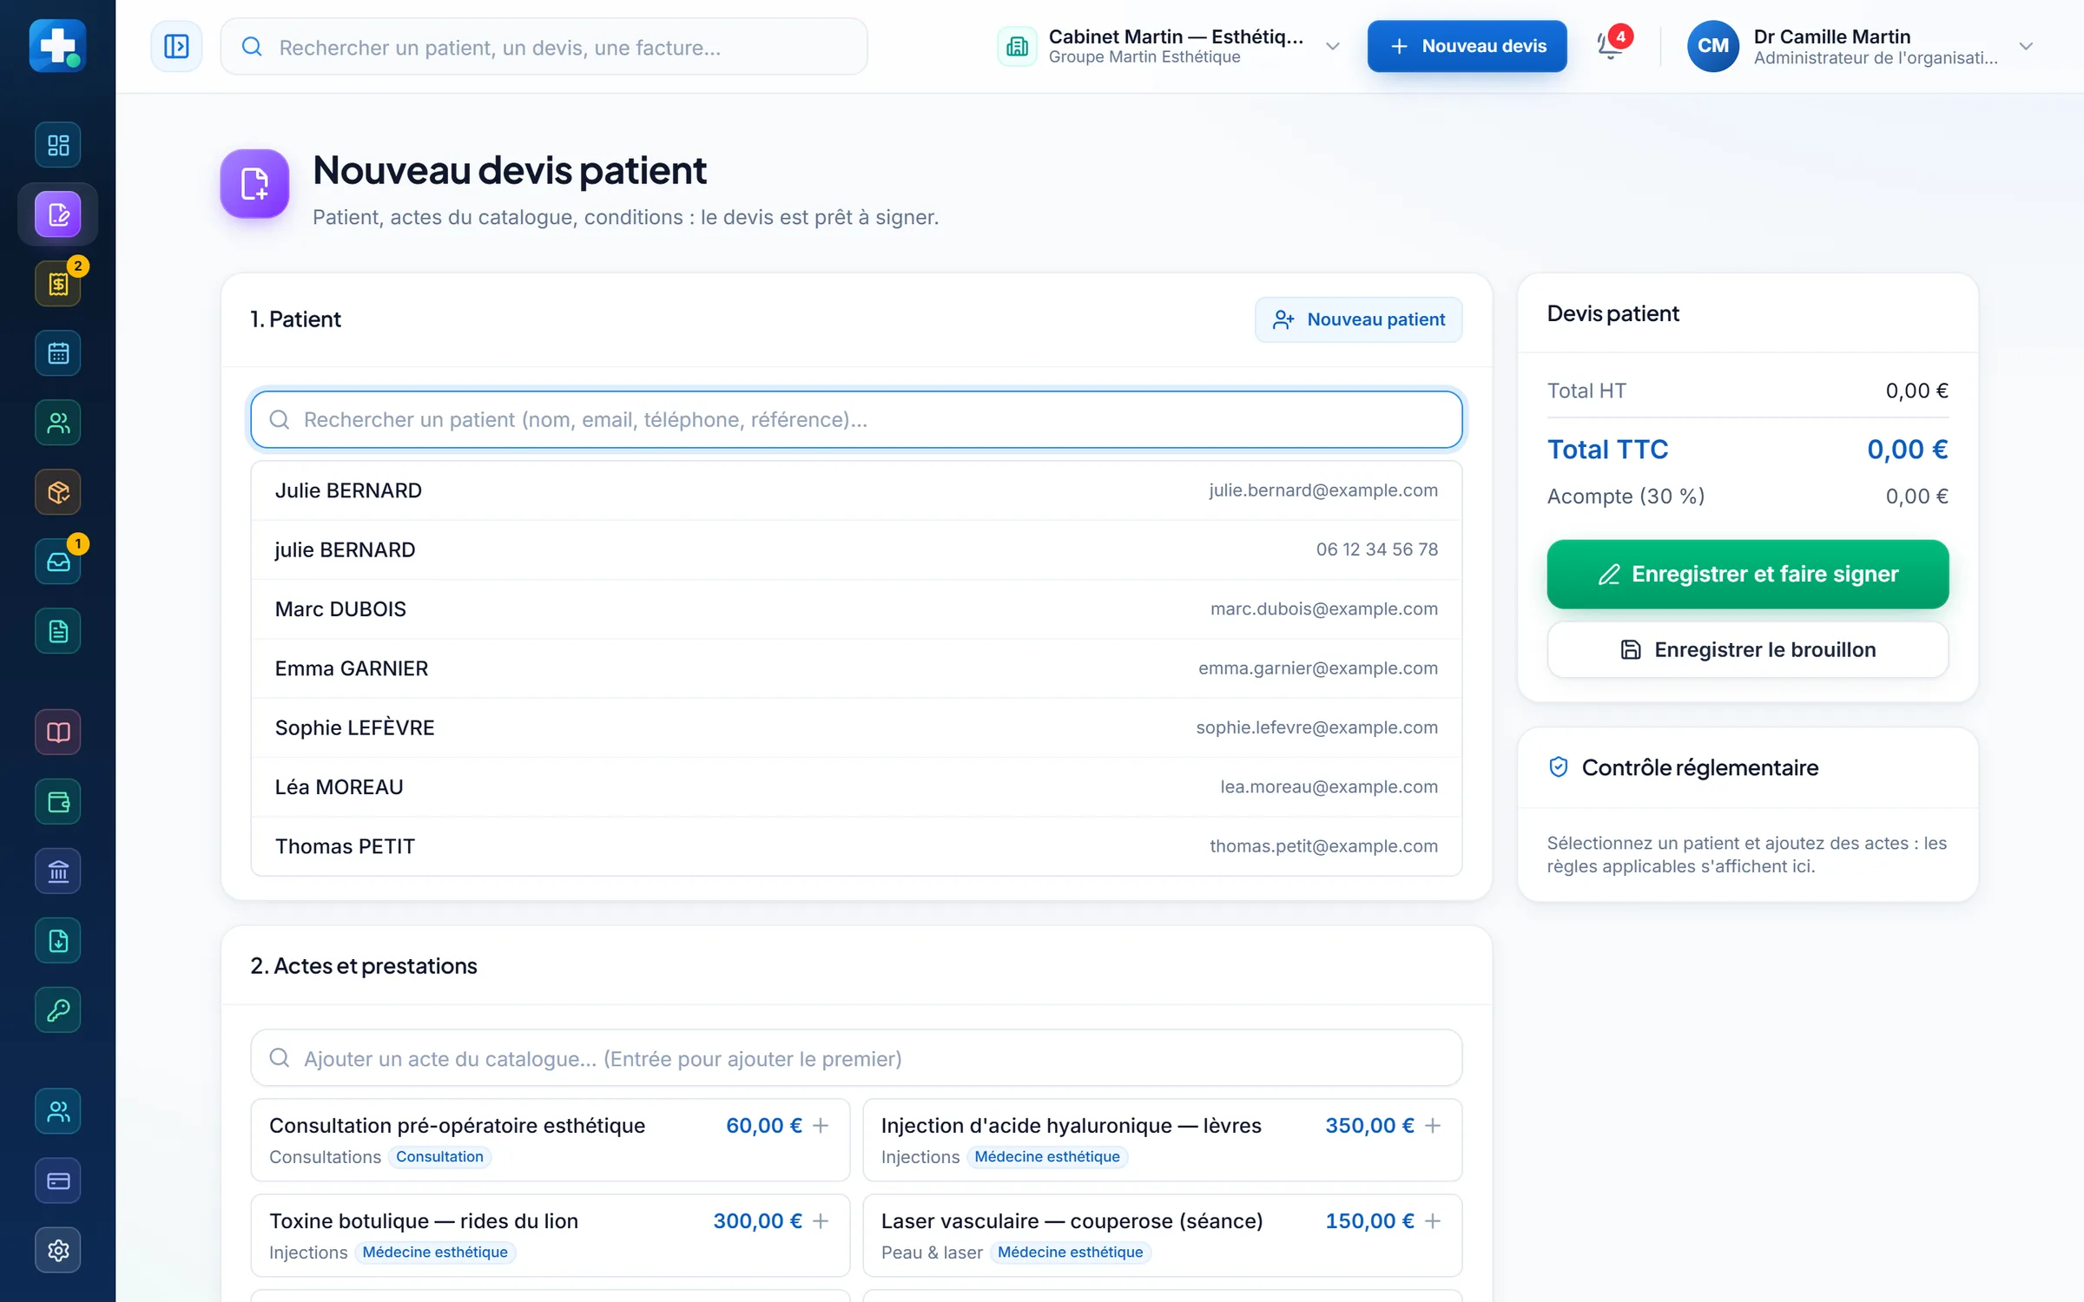This screenshot has height=1302, width=2084.
Task: Add Toxine botulique rides du lion via plus icon
Action: pyautogui.click(x=821, y=1221)
